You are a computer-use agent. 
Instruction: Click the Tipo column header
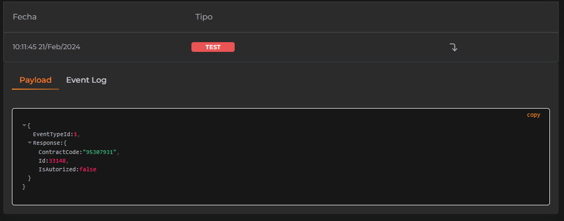tap(203, 17)
